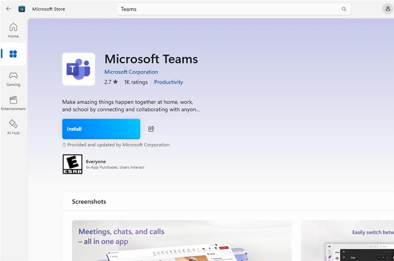Open the AI Hub section
This screenshot has height=261, width=394.
click(13, 127)
